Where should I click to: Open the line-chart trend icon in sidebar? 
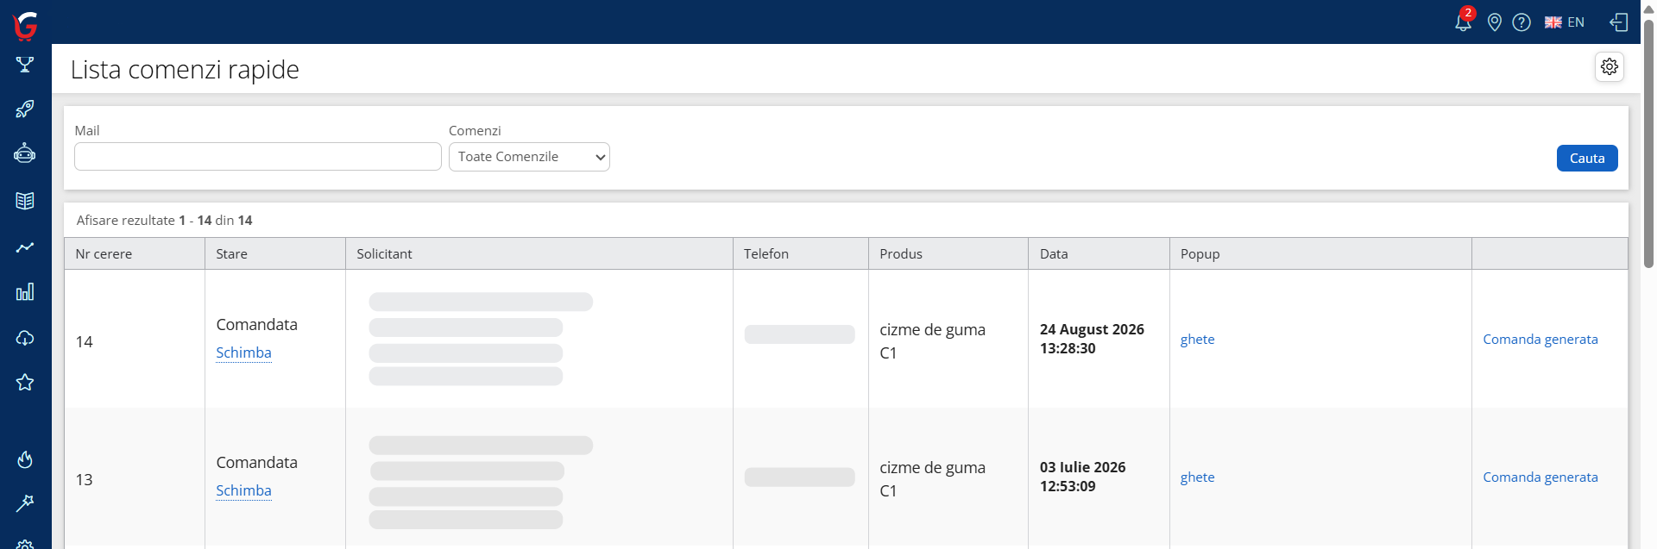point(25,247)
